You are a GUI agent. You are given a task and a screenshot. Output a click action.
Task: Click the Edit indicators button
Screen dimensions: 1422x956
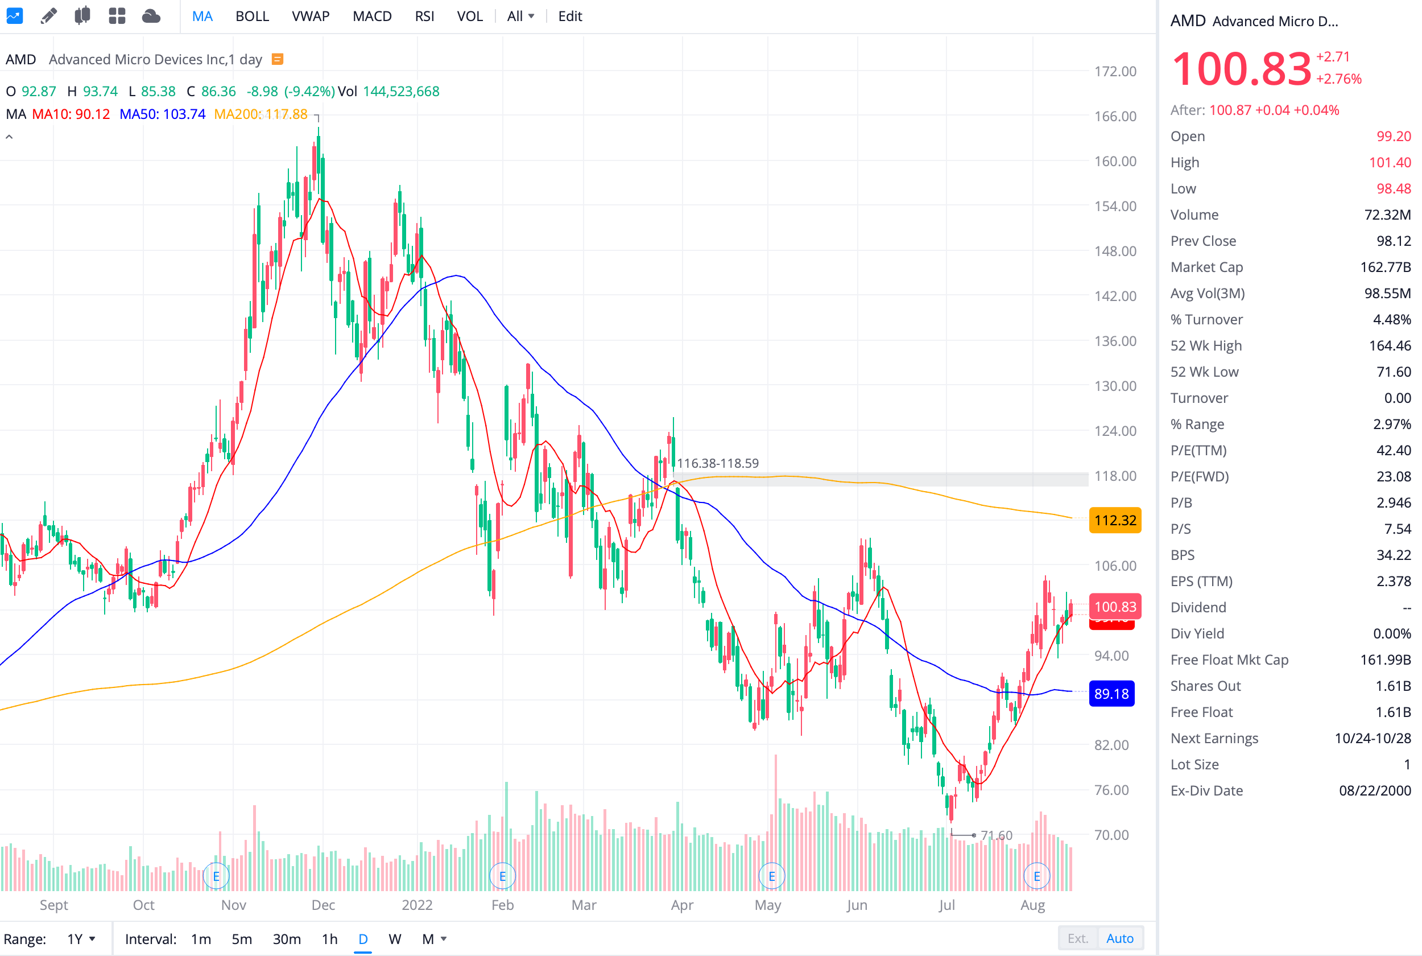pos(569,16)
